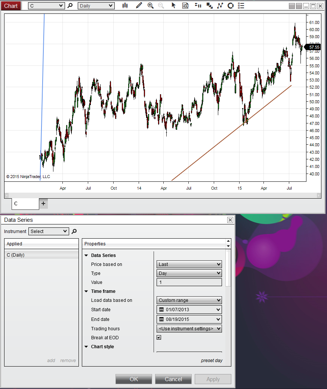Image resolution: width=327 pixels, height=389 pixels.
Task: Select the C chart tab
Action: tap(25, 204)
